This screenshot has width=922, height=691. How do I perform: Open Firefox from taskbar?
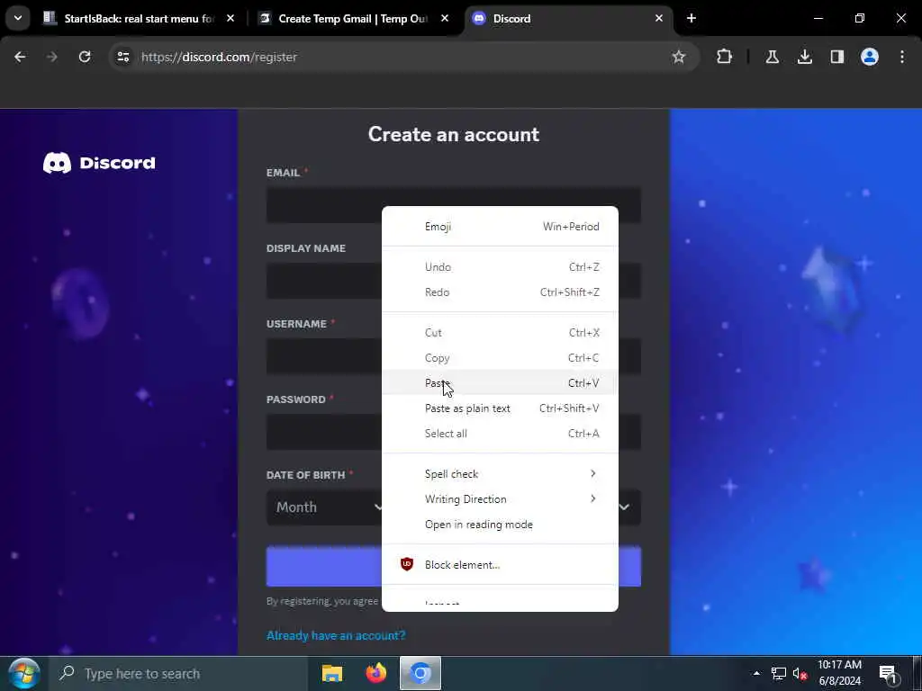pos(376,673)
